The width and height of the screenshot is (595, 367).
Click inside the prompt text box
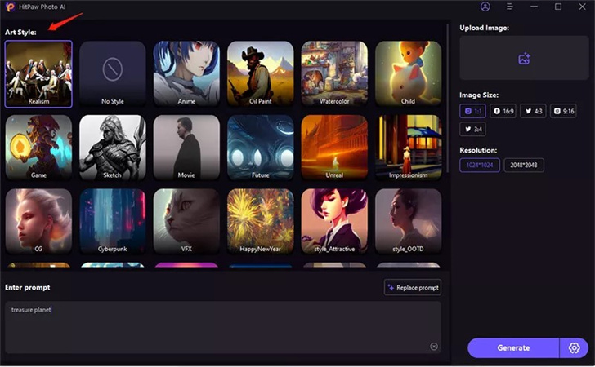click(223, 328)
